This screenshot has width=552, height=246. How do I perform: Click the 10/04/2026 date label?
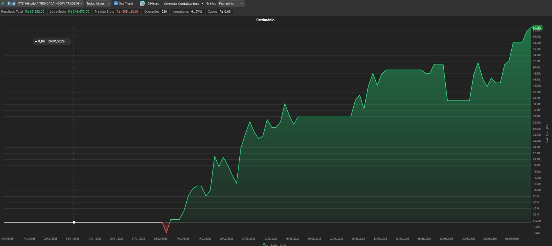pos(358,239)
